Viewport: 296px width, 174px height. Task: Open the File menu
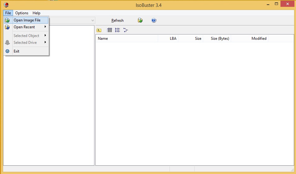point(8,13)
